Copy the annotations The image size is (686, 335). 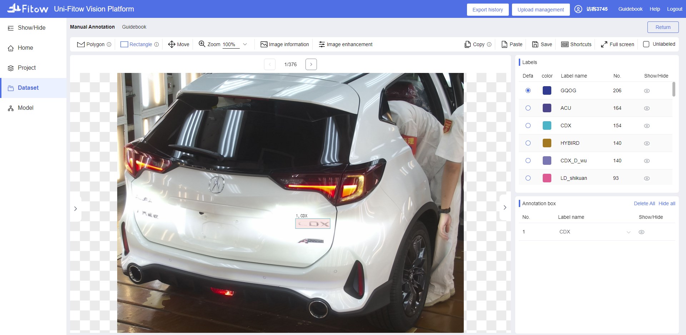474,44
